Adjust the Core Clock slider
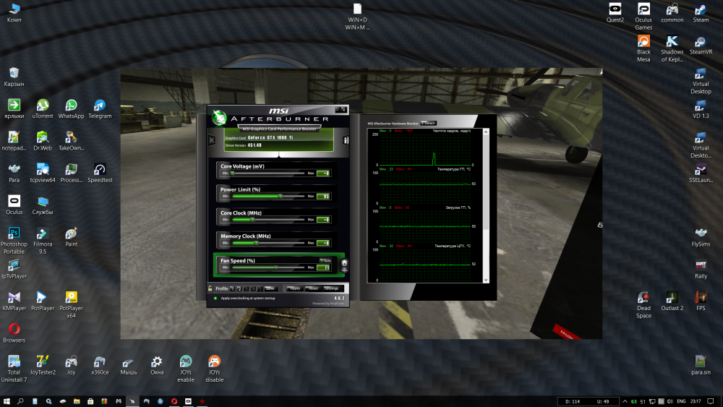This screenshot has width=723, height=407. tap(268, 219)
